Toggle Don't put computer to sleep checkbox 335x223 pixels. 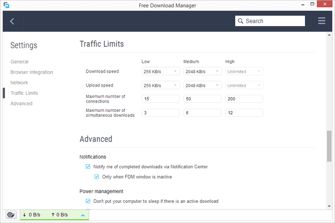click(x=88, y=201)
